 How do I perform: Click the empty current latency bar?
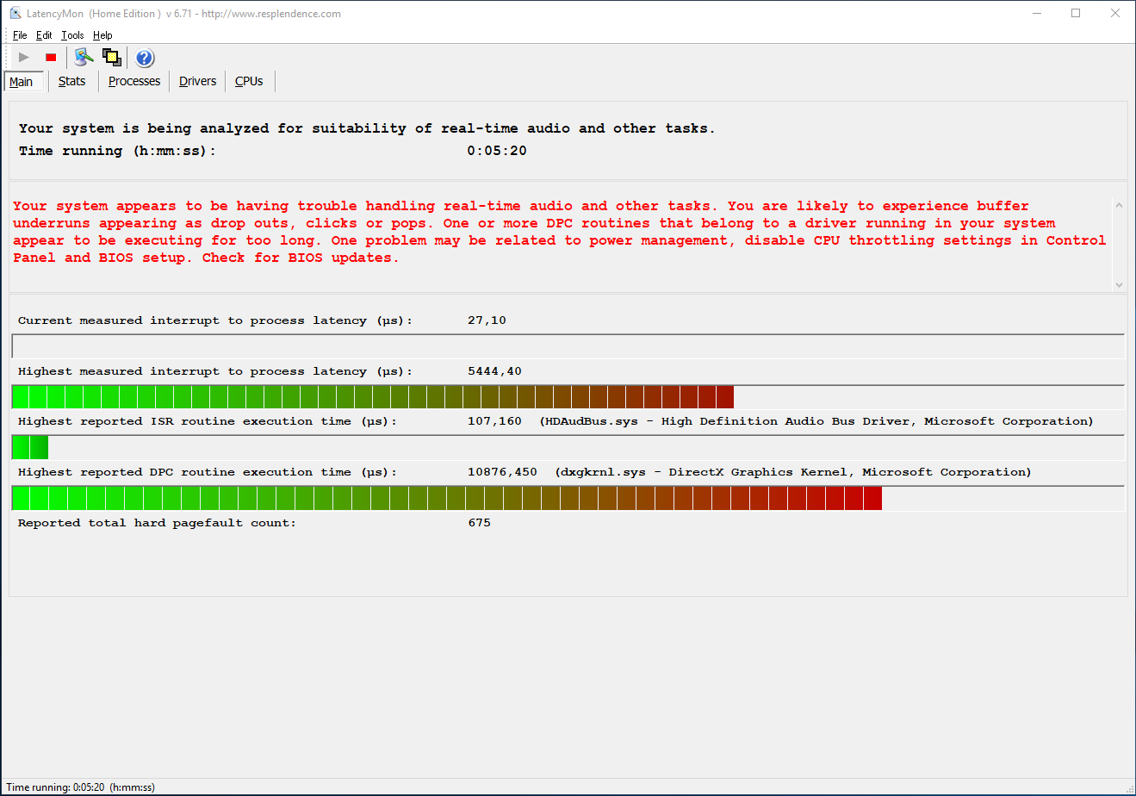[x=568, y=346]
